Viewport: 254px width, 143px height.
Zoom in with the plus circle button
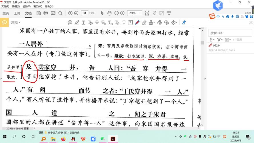coord(122,13)
